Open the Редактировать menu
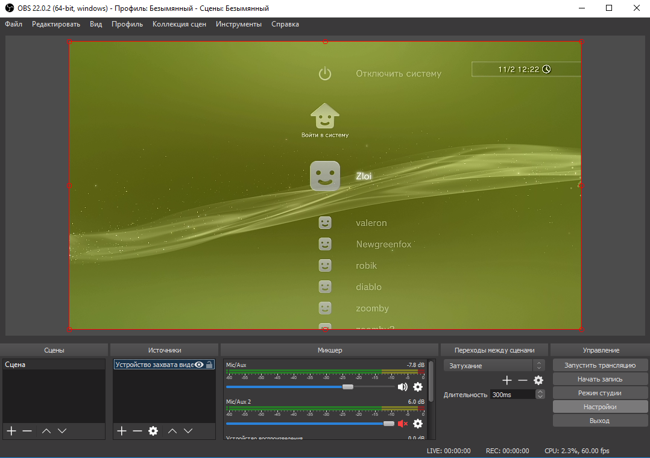 point(56,24)
